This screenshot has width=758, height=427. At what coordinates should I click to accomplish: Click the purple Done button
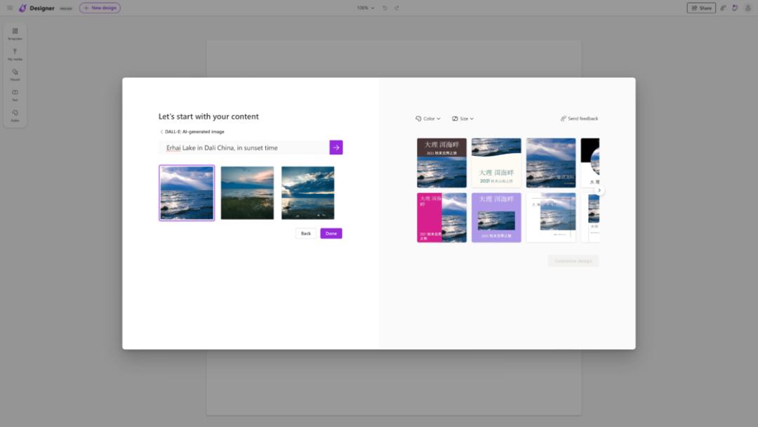point(331,234)
